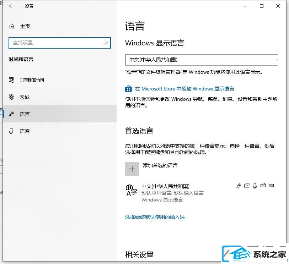The height and width of the screenshot is (264, 289).
Task: Open the 主页 home icon
Action: (12, 26)
